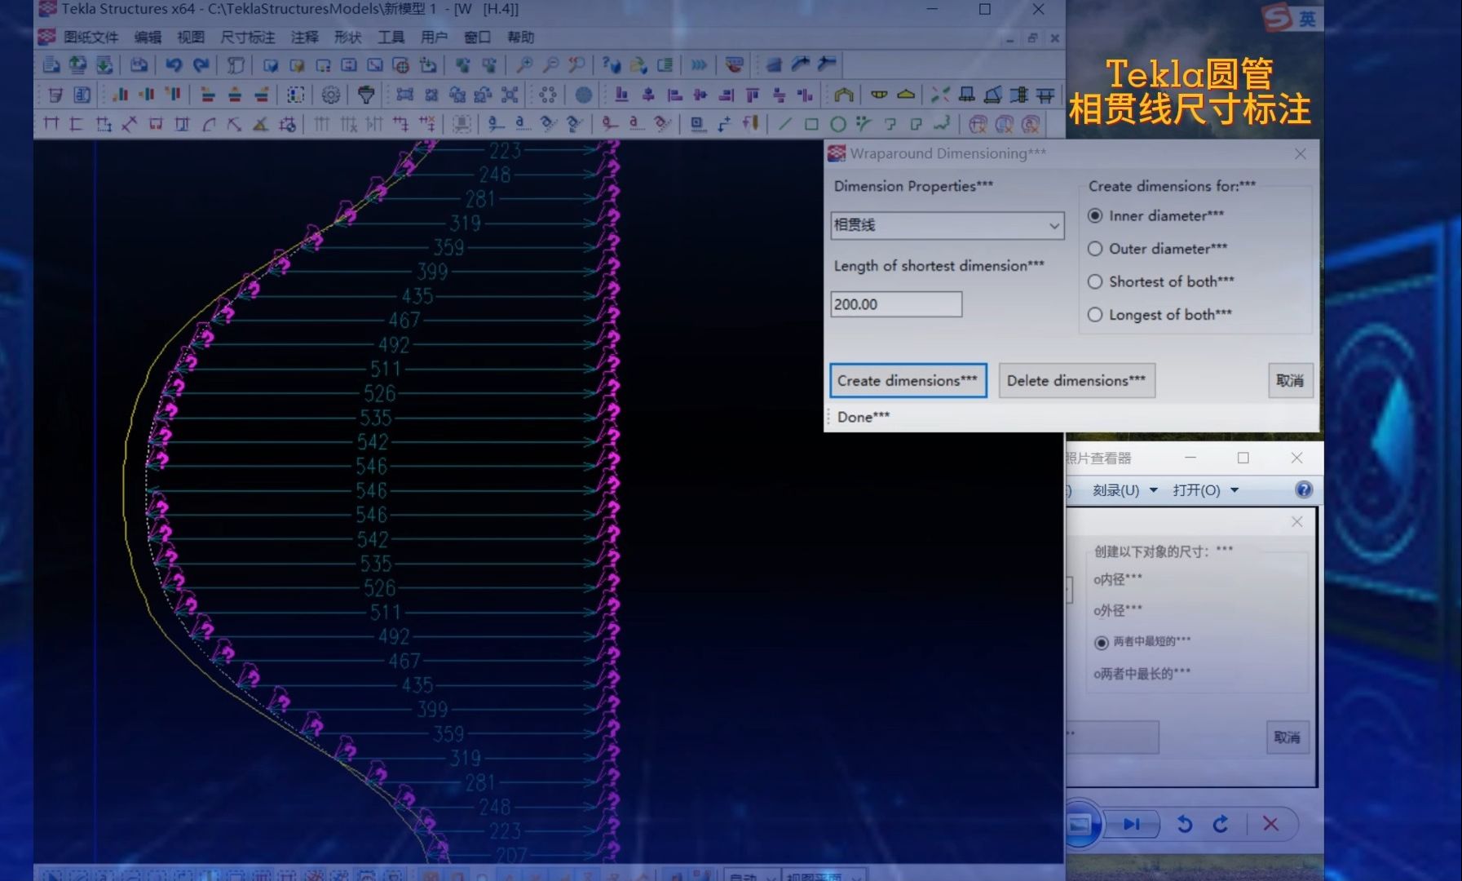
Task: Expand the 打开(O) dropdown in photo viewer
Action: [x=1235, y=490]
